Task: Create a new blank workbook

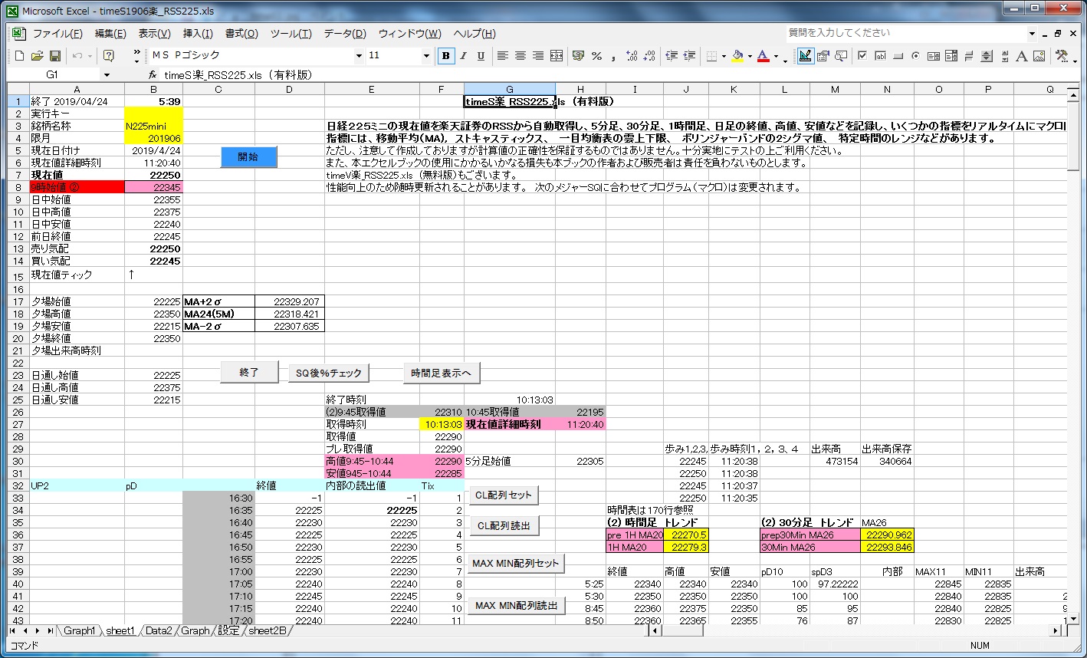Action: (x=20, y=56)
